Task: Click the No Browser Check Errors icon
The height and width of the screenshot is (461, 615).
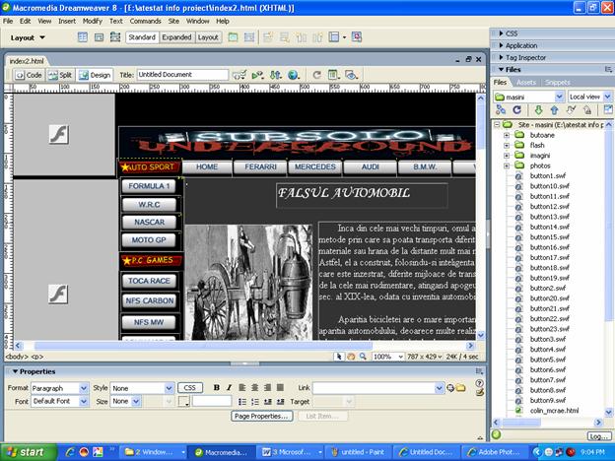Action: pyautogui.click(x=239, y=75)
